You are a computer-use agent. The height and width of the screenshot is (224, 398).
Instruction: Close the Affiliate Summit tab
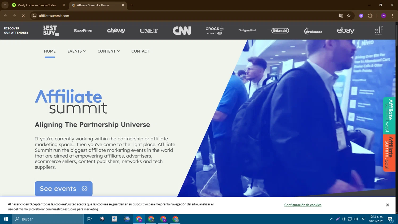coord(123,5)
